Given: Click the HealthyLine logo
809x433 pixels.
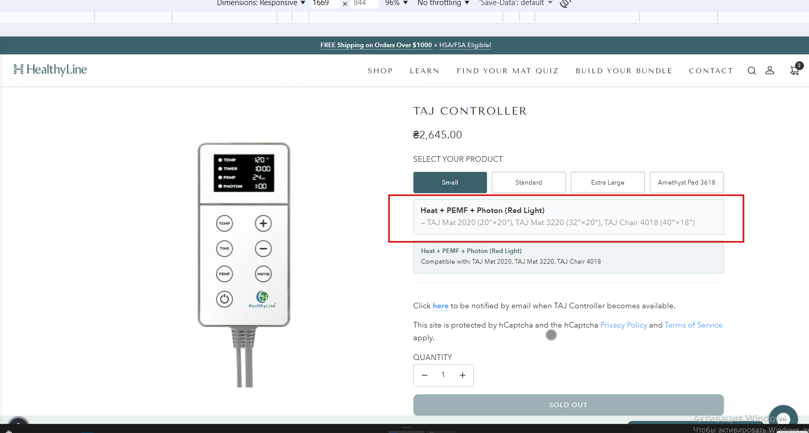Looking at the screenshot, I should 50,69.
